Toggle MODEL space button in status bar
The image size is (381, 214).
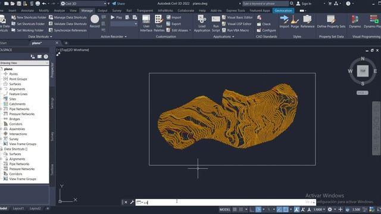(225, 209)
